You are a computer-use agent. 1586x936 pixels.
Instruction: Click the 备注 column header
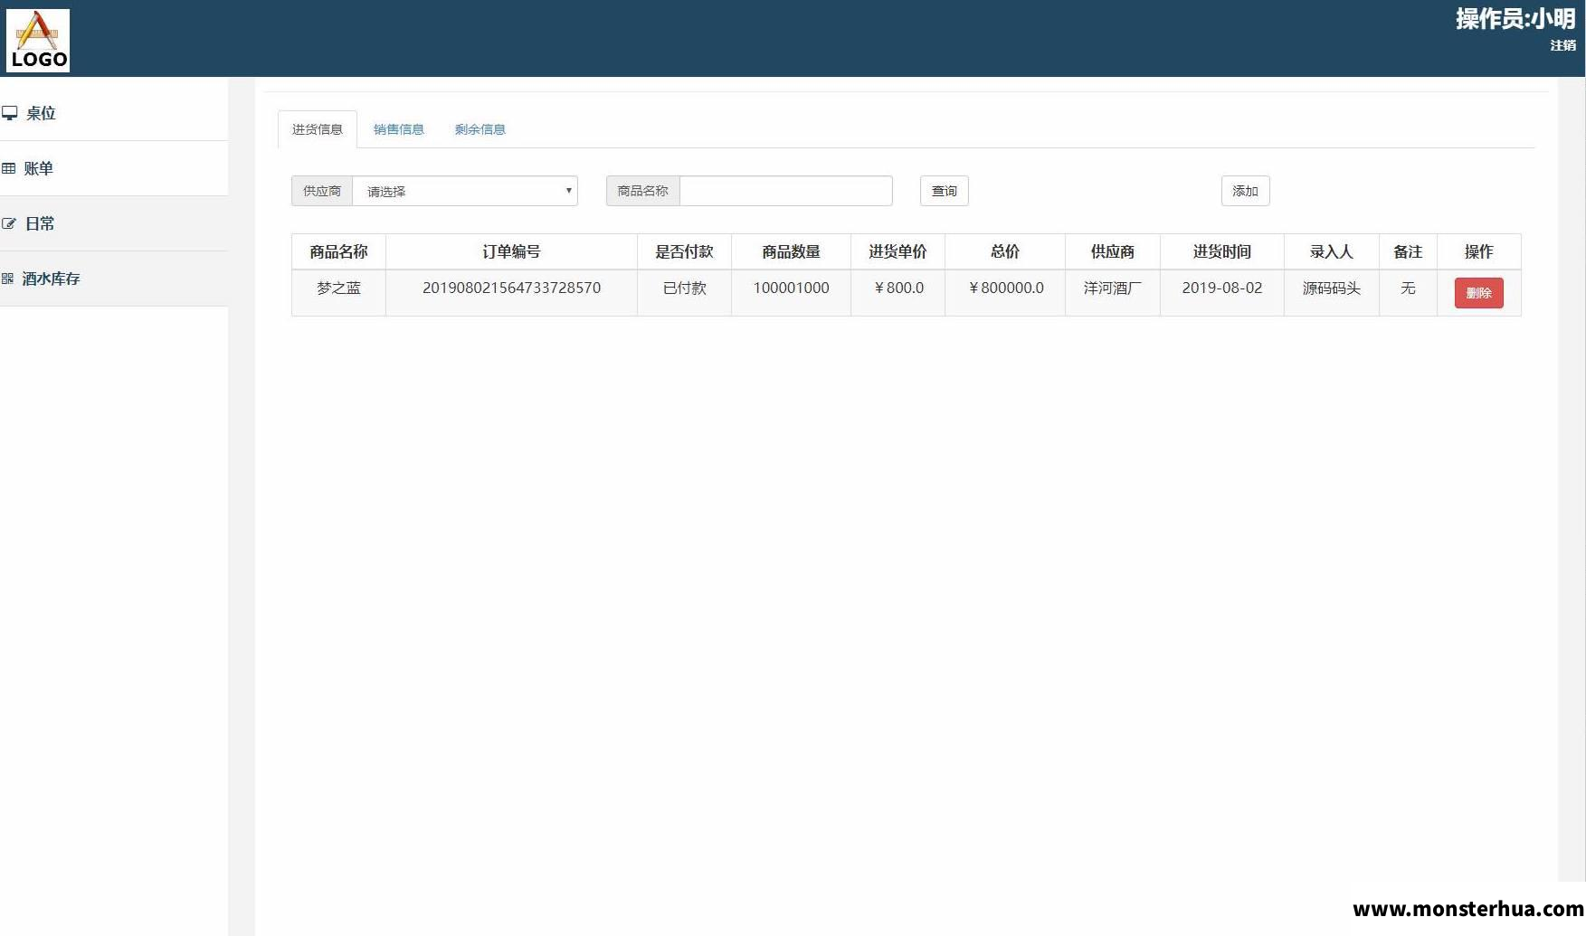pyautogui.click(x=1408, y=251)
